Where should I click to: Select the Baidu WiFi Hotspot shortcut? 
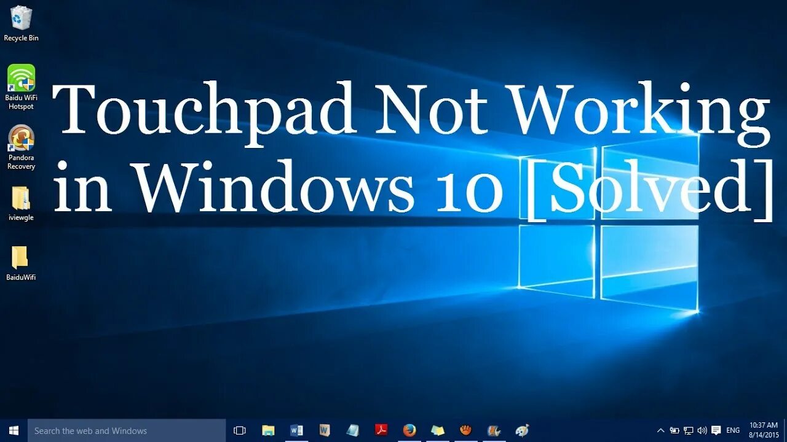(x=21, y=87)
